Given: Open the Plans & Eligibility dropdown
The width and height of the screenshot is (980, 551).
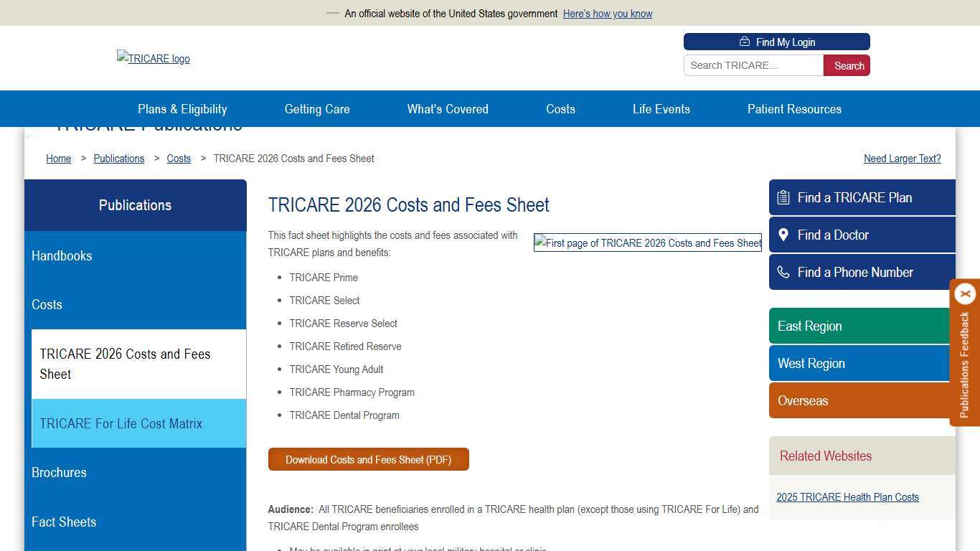Looking at the screenshot, I should pyautogui.click(x=182, y=109).
